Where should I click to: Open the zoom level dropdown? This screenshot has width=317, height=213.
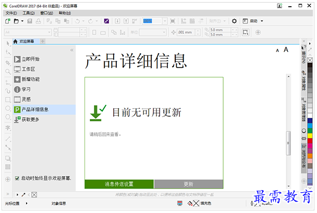point(165,21)
